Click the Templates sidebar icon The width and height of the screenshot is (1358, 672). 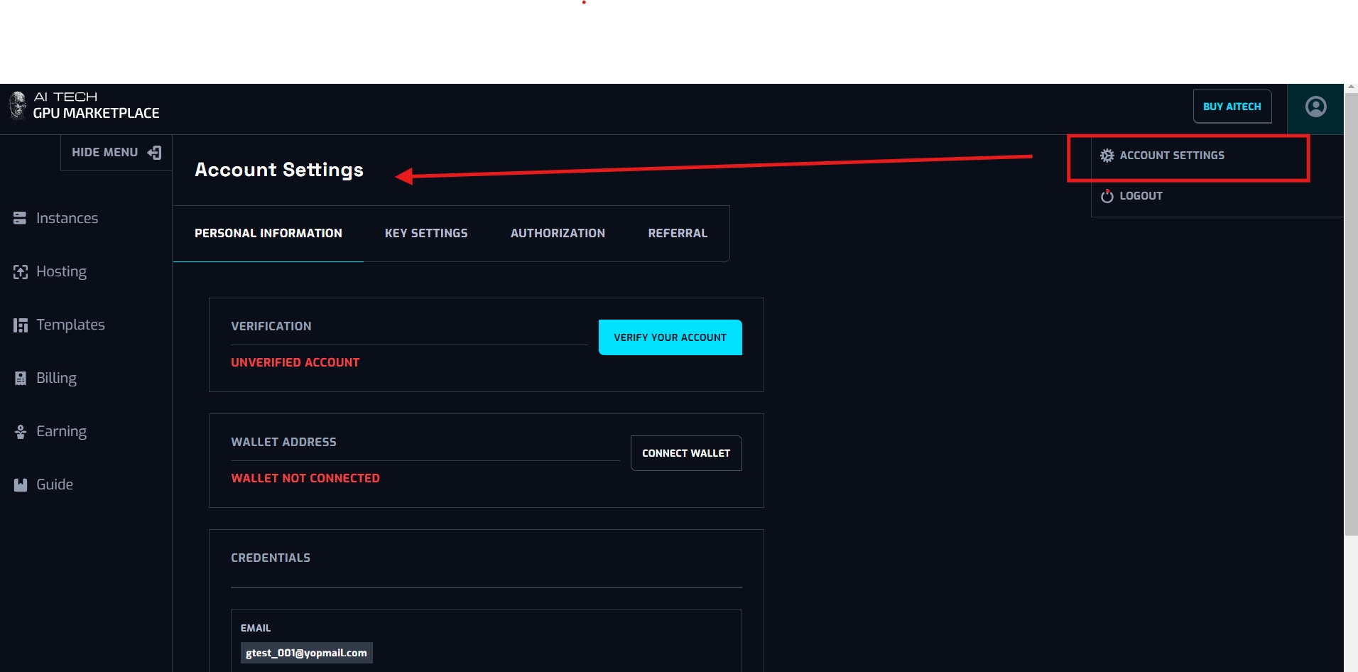coord(20,325)
